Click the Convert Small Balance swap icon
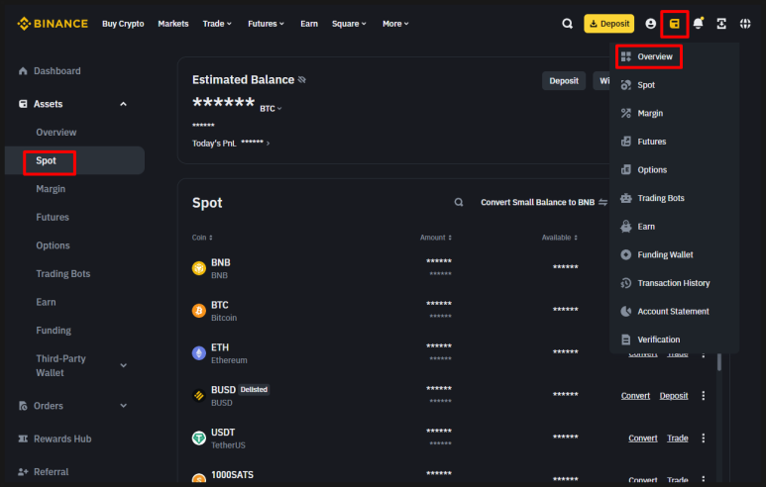This screenshot has height=487, width=766. coord(602,202)
